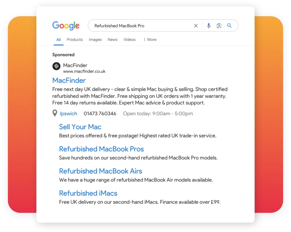Click the Google logo
This screenshot has height=232, width=291.
pos(66,26)
